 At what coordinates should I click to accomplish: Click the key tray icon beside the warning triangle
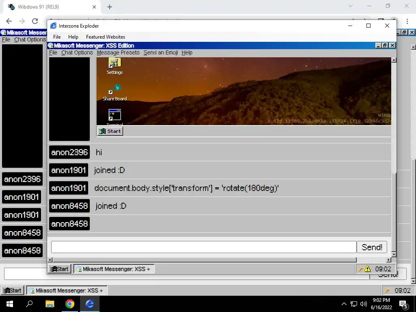pos(361,269)
